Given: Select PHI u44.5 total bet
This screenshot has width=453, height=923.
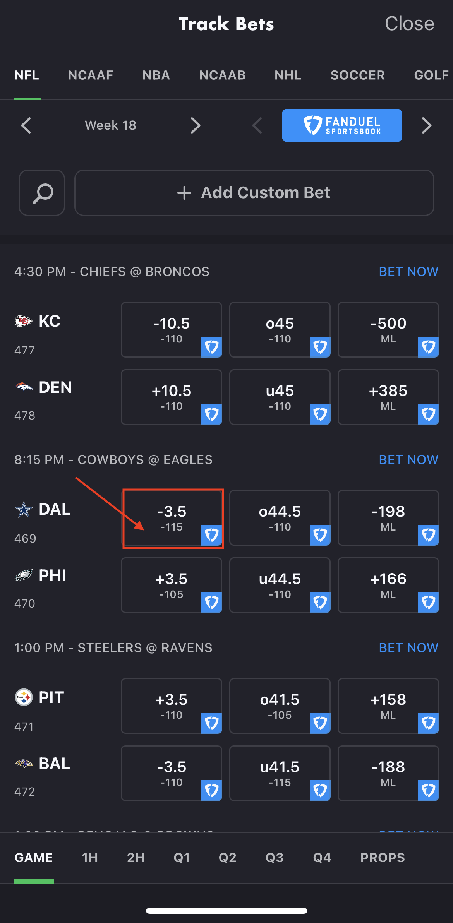Looking at the screenshot, I should coord(280,585).
